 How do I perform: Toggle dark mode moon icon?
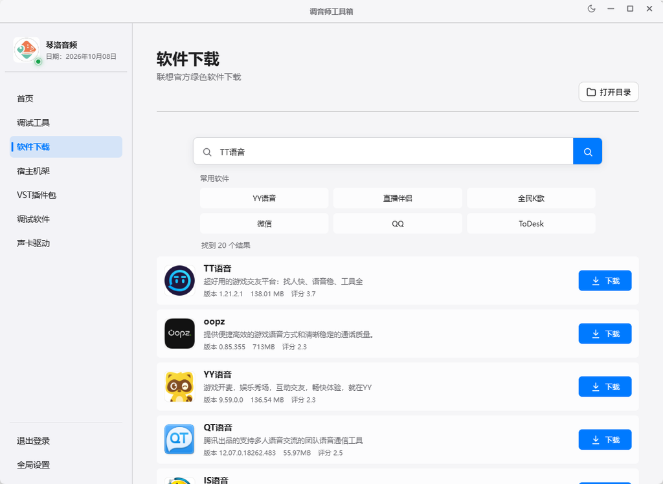coord(592,9)
